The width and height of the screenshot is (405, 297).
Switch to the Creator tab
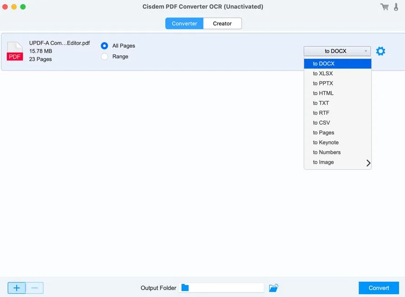click(222, 24)
